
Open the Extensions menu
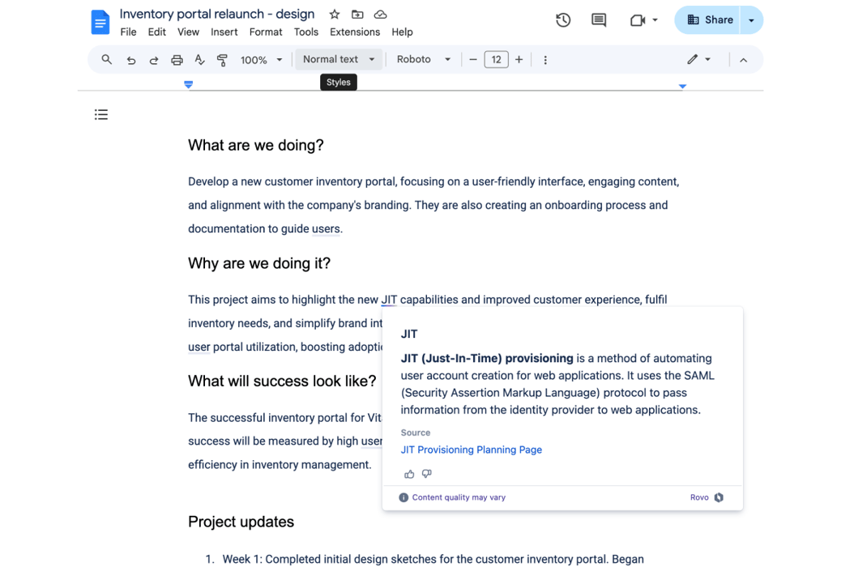(354, 32)
